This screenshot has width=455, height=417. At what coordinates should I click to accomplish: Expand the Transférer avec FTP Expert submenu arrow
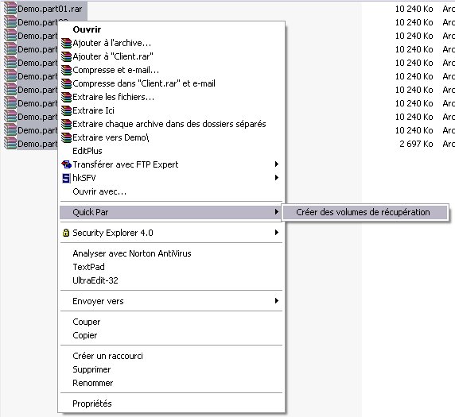point(277,164)
